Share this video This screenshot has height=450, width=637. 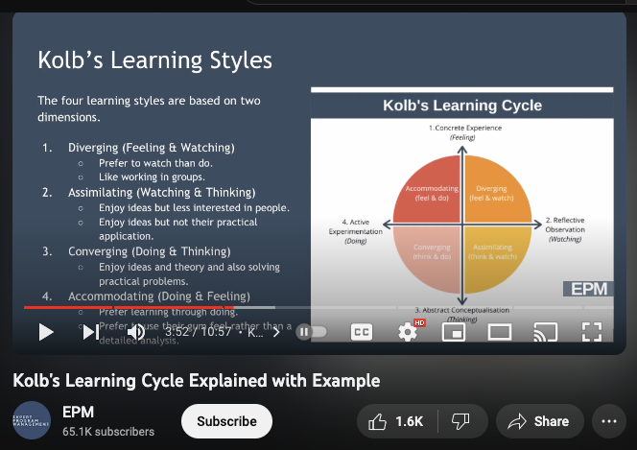click(539, 421)
